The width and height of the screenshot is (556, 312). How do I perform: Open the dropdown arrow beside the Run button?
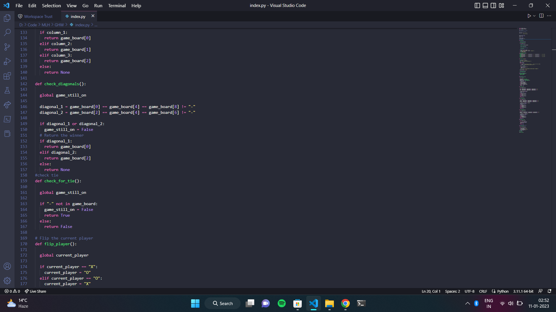[x=534, y=16]
